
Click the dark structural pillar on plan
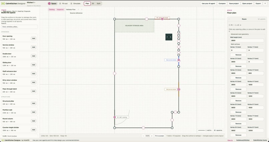(x=169, y=37)
